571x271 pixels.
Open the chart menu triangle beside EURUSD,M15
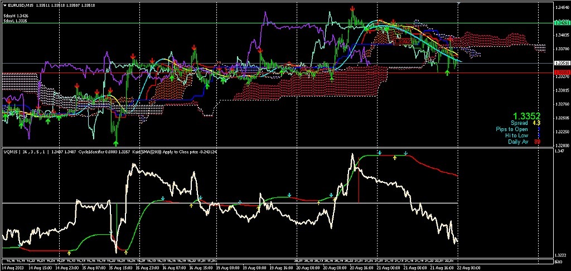coord(4,4)
